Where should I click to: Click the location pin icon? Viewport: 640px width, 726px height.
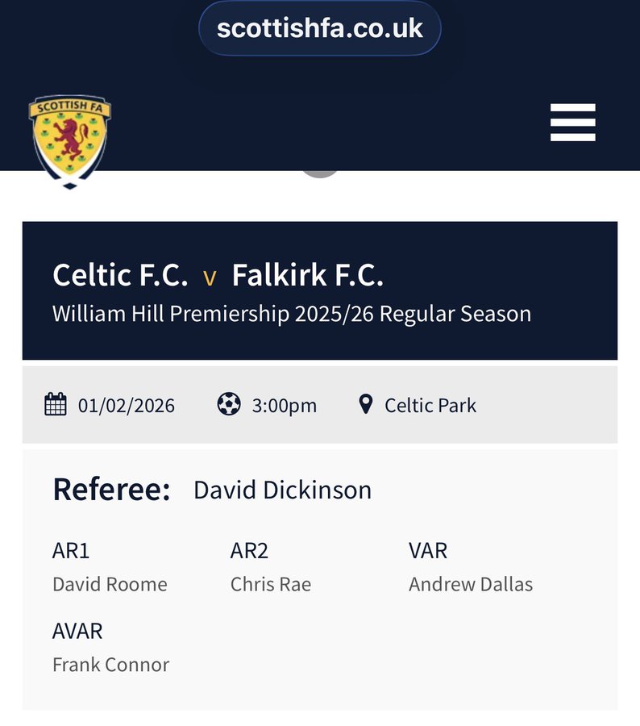pos(366,404)
